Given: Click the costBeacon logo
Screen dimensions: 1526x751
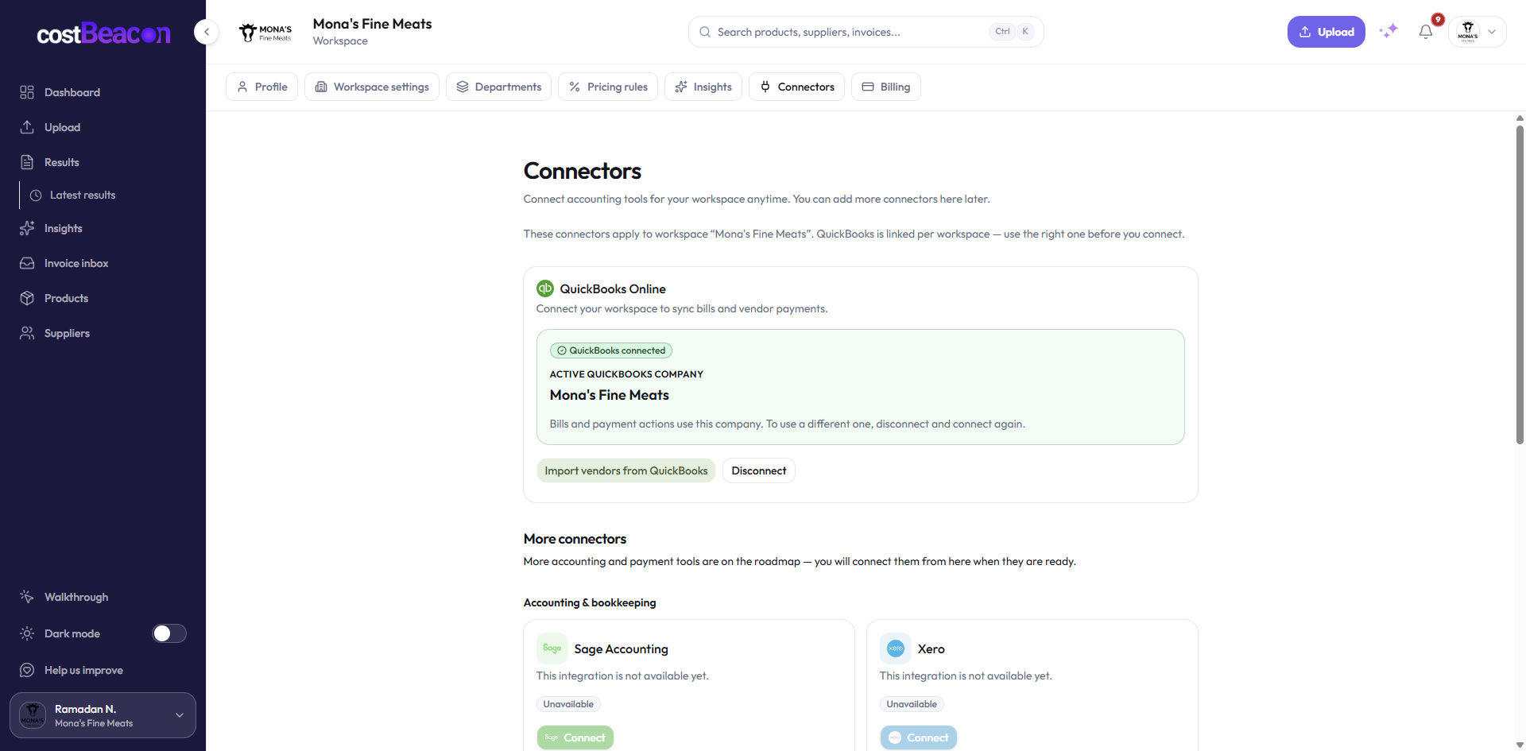Looking at the screenshot, I should point(103,33).
